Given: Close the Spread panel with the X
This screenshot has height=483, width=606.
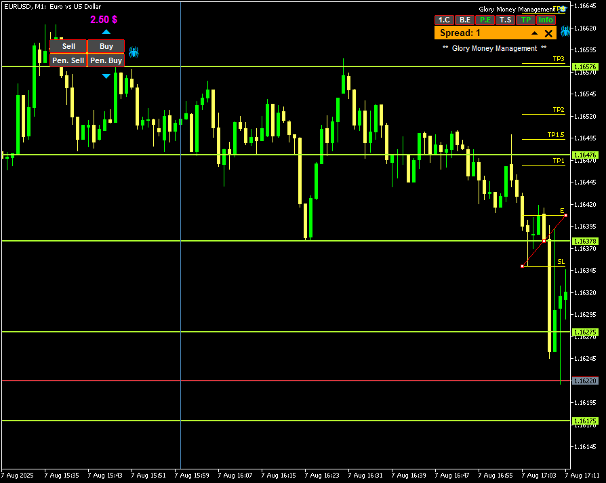Looking at the screenshot, I should [x=548, y=33].
